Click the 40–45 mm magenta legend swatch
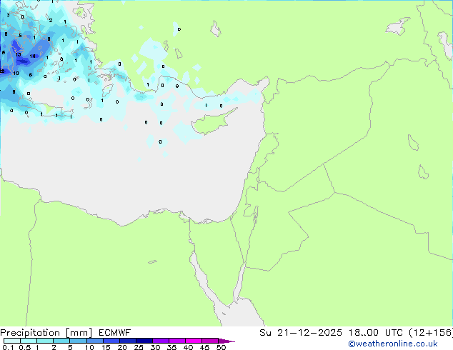453x350 pixels. pyautogui.click(x=194, y=341)
